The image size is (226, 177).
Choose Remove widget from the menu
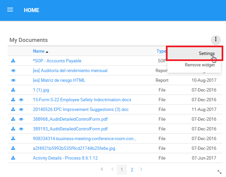199,65
